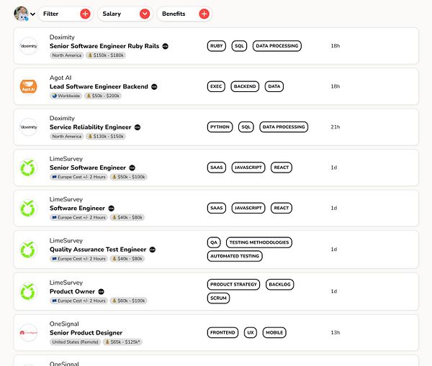The height and width of the screenshot is (366, 432).
Task: Open the Service Reliability Engineer listing
Action: [91, 127]
